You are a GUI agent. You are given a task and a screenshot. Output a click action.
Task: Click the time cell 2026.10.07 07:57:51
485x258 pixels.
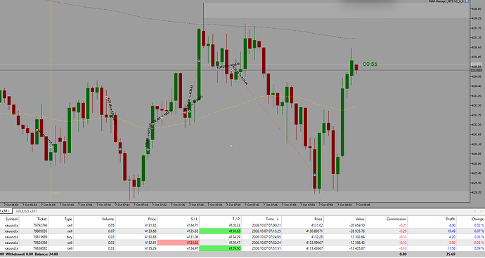(x=266, y=248)
